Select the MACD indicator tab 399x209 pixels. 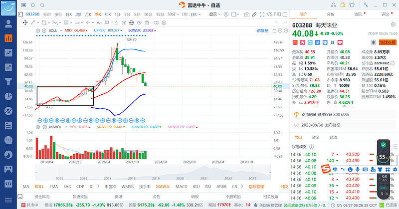182,187
